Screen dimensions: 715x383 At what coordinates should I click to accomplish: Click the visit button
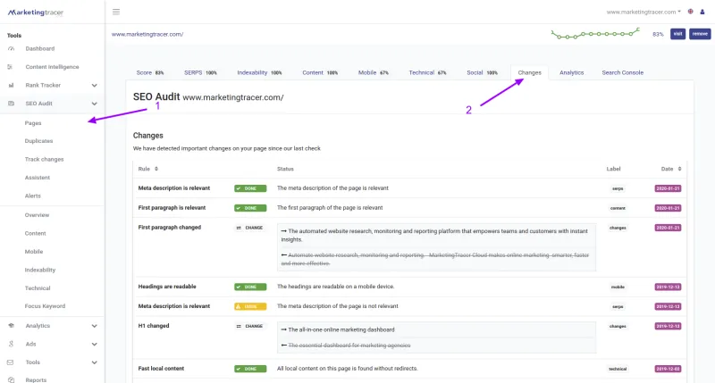point(677,34)
